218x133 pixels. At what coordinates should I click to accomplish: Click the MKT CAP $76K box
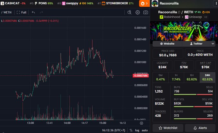pos(205,65)
